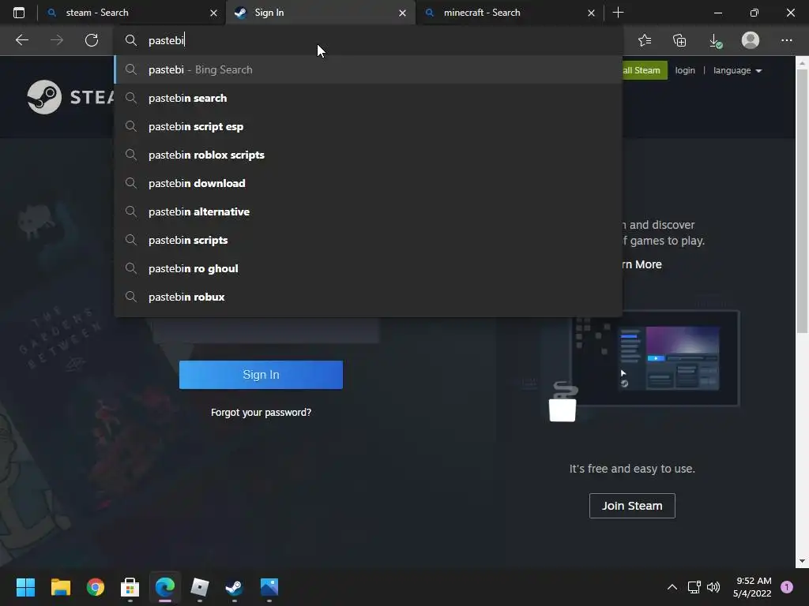The width and height of the screenshot is (809, 606).
Task: Click the blue Sign In button
Action: coord(261,375)
